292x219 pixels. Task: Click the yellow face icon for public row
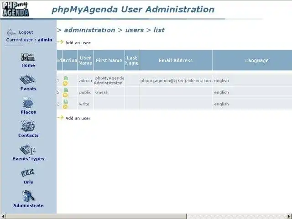coord(65,95)
